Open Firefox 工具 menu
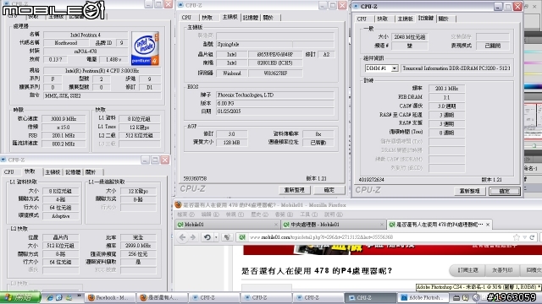Screen dimensions: 542x304 308,214
